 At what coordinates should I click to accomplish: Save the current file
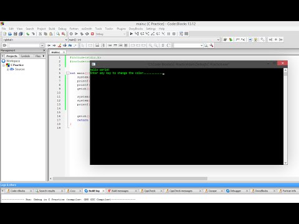(16, 34)
